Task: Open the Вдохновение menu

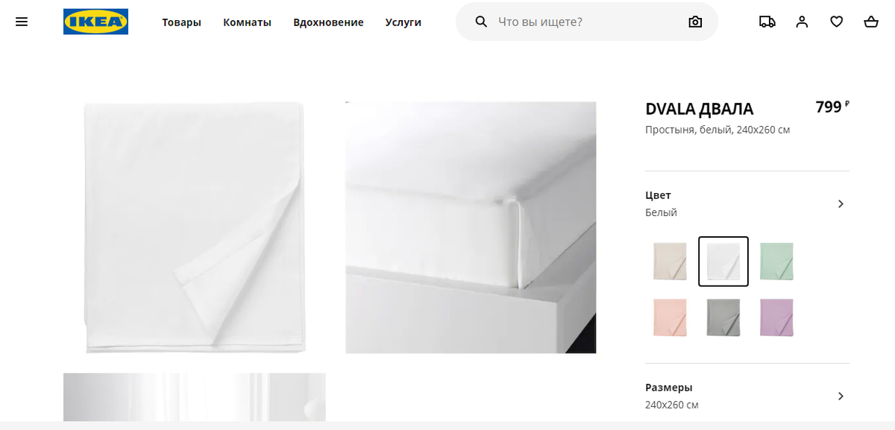Action: coord(328,22)
